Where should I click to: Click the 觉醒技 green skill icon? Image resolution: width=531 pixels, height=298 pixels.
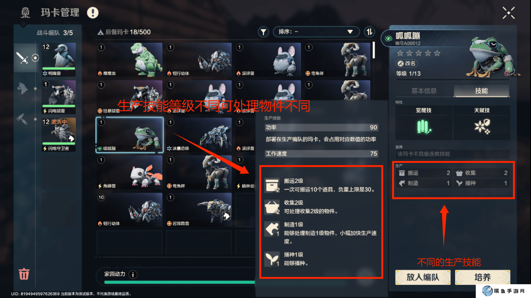(424, 127)
